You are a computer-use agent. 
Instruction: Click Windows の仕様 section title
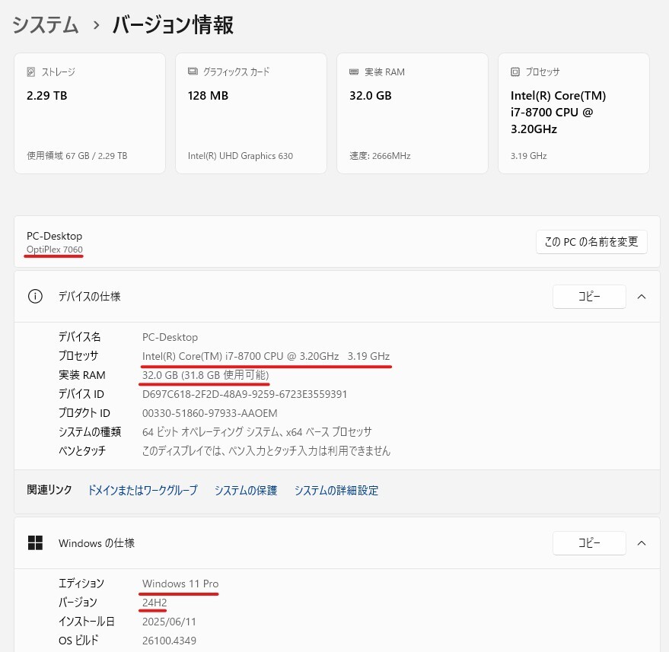coord(97,543)
